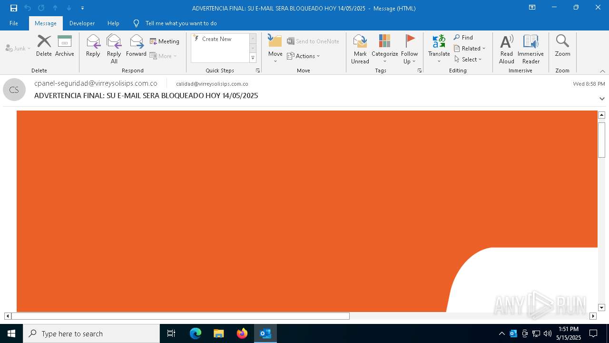Translate the message

(439, 49)
